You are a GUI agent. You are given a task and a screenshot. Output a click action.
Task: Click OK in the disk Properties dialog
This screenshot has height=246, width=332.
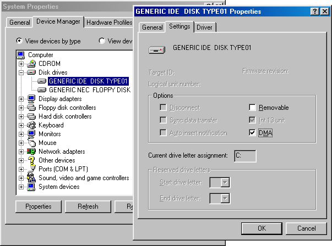point(262,228)
